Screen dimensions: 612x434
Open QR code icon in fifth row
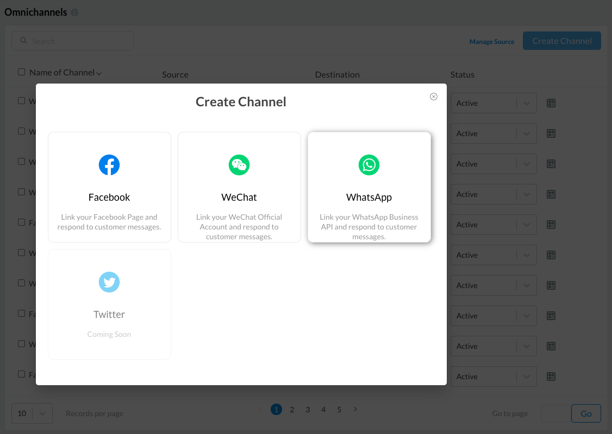[551, 225]
